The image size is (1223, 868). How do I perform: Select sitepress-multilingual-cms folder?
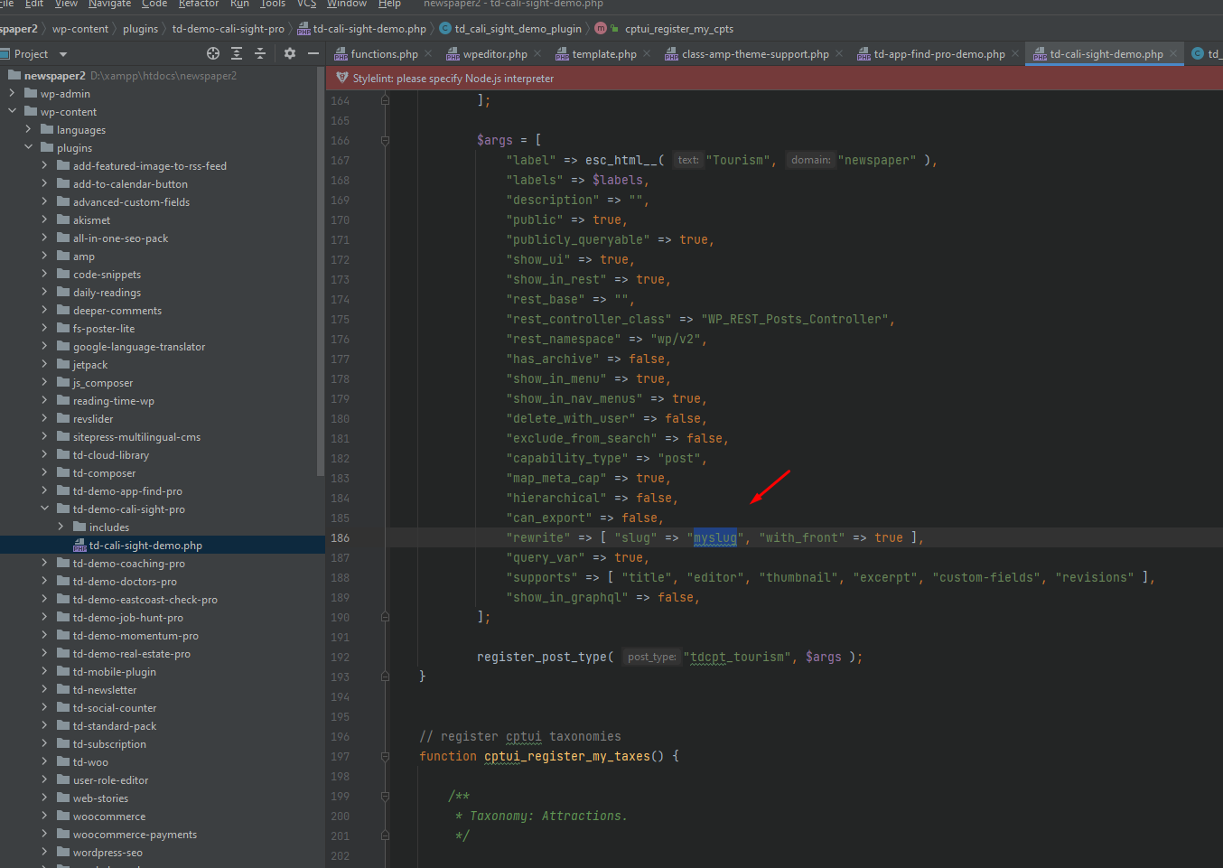click(x=137, y=436)
